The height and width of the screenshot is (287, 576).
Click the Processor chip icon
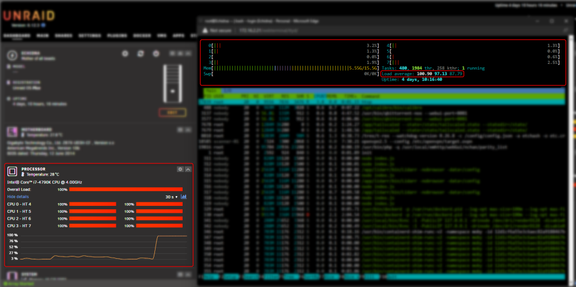pos(13,171)
